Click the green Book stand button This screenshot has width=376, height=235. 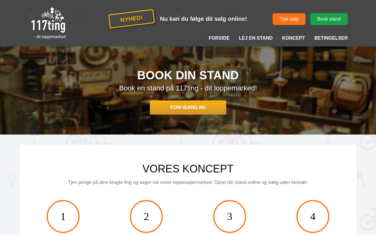tap(329, 19)
